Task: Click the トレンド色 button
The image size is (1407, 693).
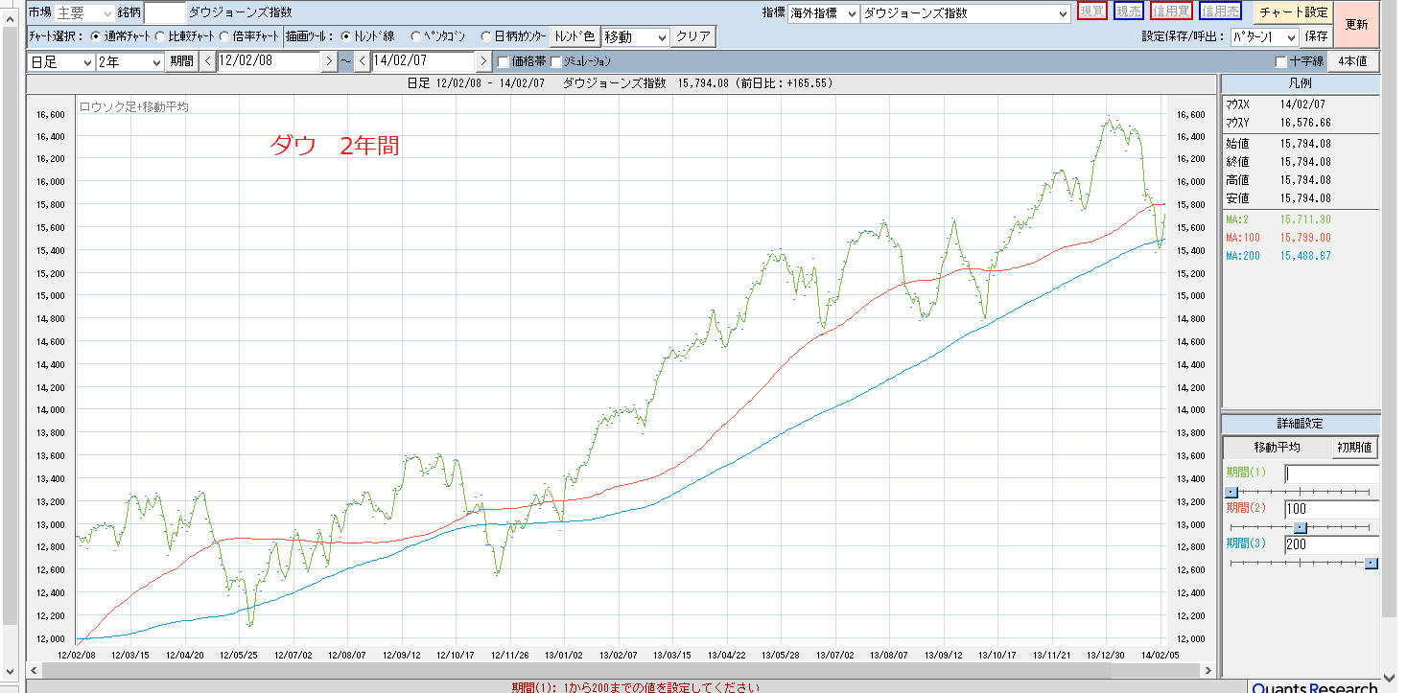Action: pyautogui.click(x=575, y=36)
